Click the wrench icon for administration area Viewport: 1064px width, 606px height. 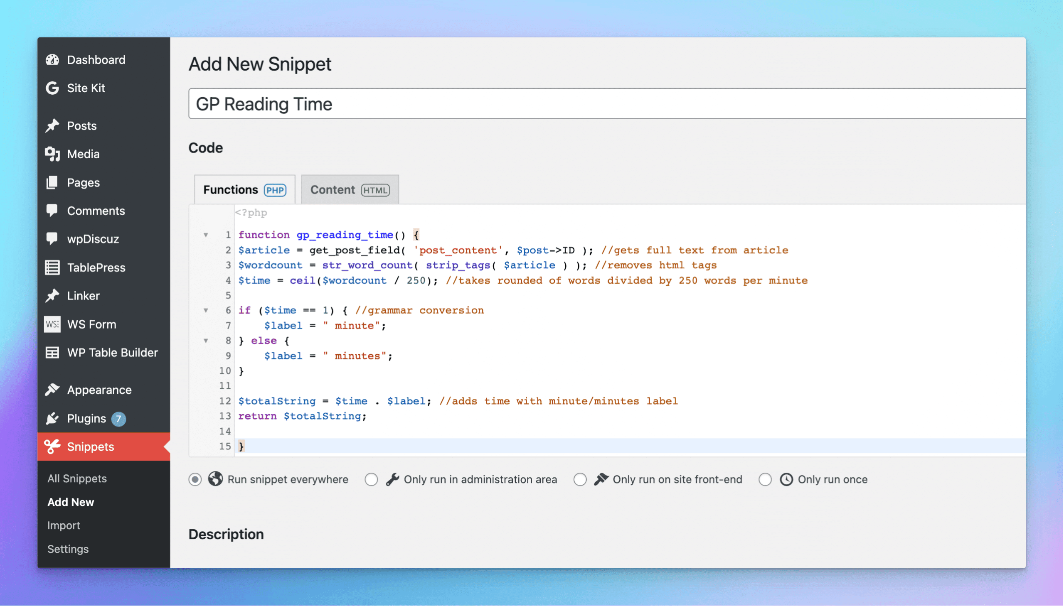pyautogui.click(x=393, y=480)
